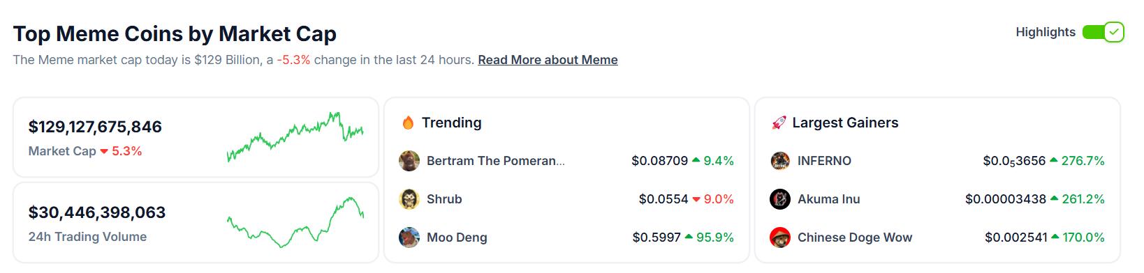Screen dimensions: 1144x273
Task: Open the Market Cap sparkline chart
Action: (x=295, y=136)
